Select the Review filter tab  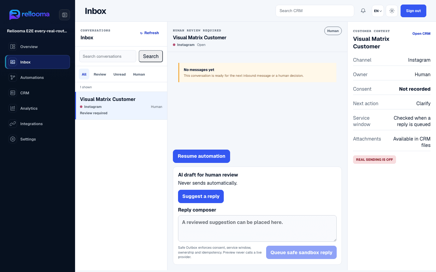click(x=100, y=74)
